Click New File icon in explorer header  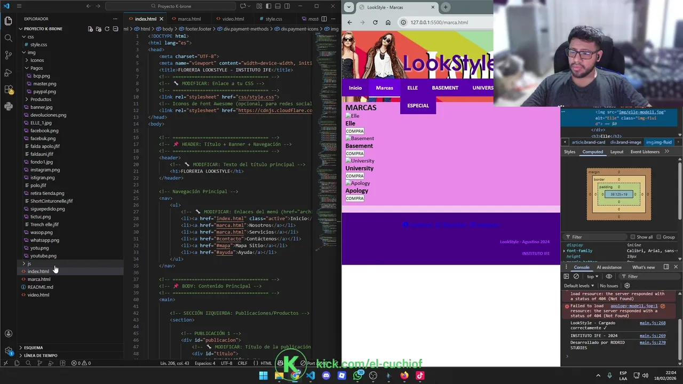point(90,29)
